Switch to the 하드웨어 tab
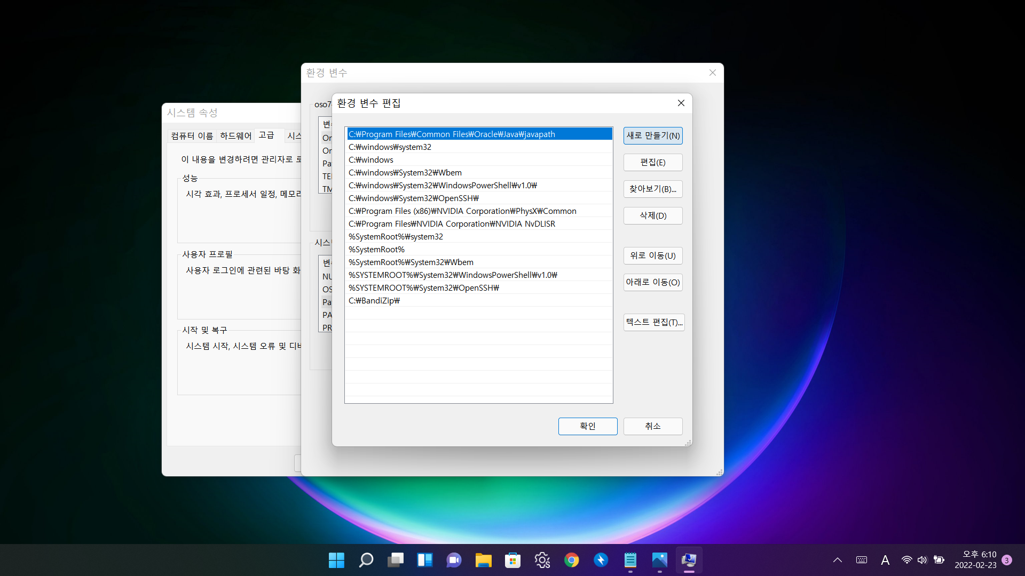The height and width of the screenshot is (576, 1025). (x=235, y=136)
